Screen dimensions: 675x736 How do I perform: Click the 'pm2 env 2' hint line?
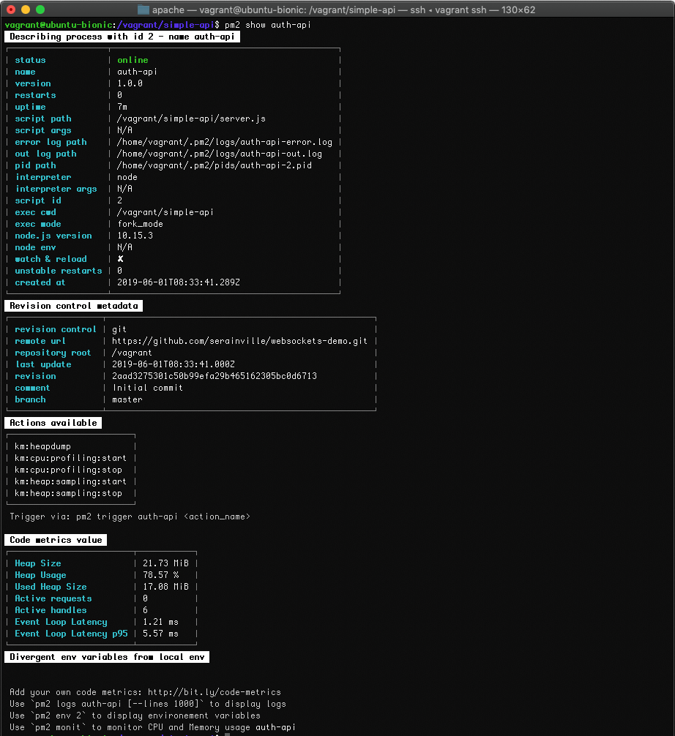click(x=135, y=716)
